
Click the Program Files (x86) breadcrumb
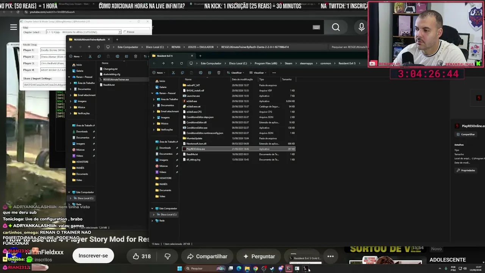266,63
